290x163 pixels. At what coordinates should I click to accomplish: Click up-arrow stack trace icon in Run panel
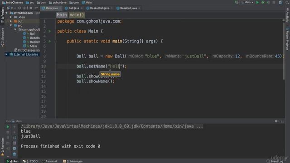click(14, 127)
